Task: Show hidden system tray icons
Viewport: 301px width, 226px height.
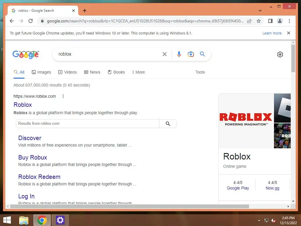Action: click(x=259, y=220)
